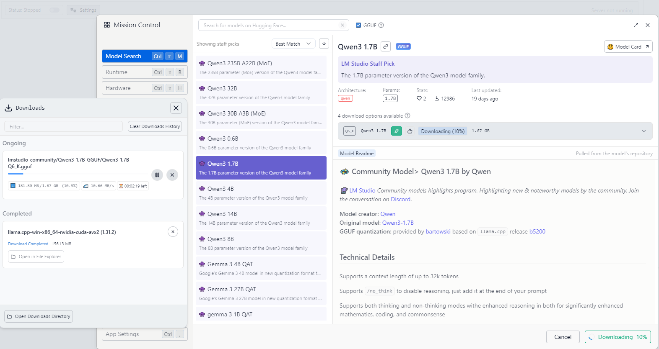Image resolution: width=659 pixels, height=349 pixels.
Task: Select Qwen3 0.6B in the model list
Action: pos(261,143)
